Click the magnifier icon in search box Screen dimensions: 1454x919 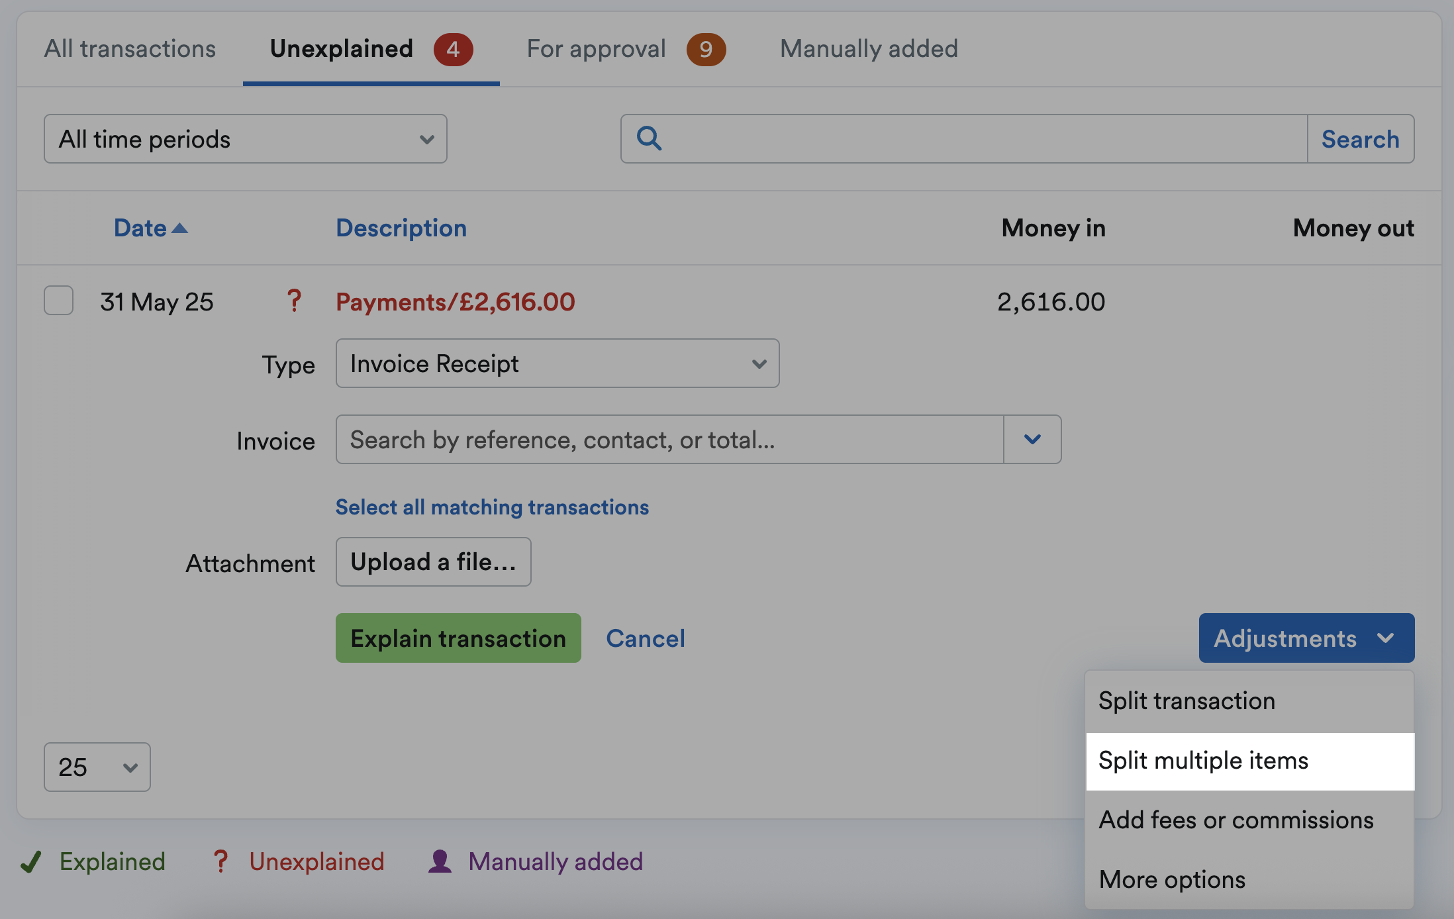click(x=649, y=138)
